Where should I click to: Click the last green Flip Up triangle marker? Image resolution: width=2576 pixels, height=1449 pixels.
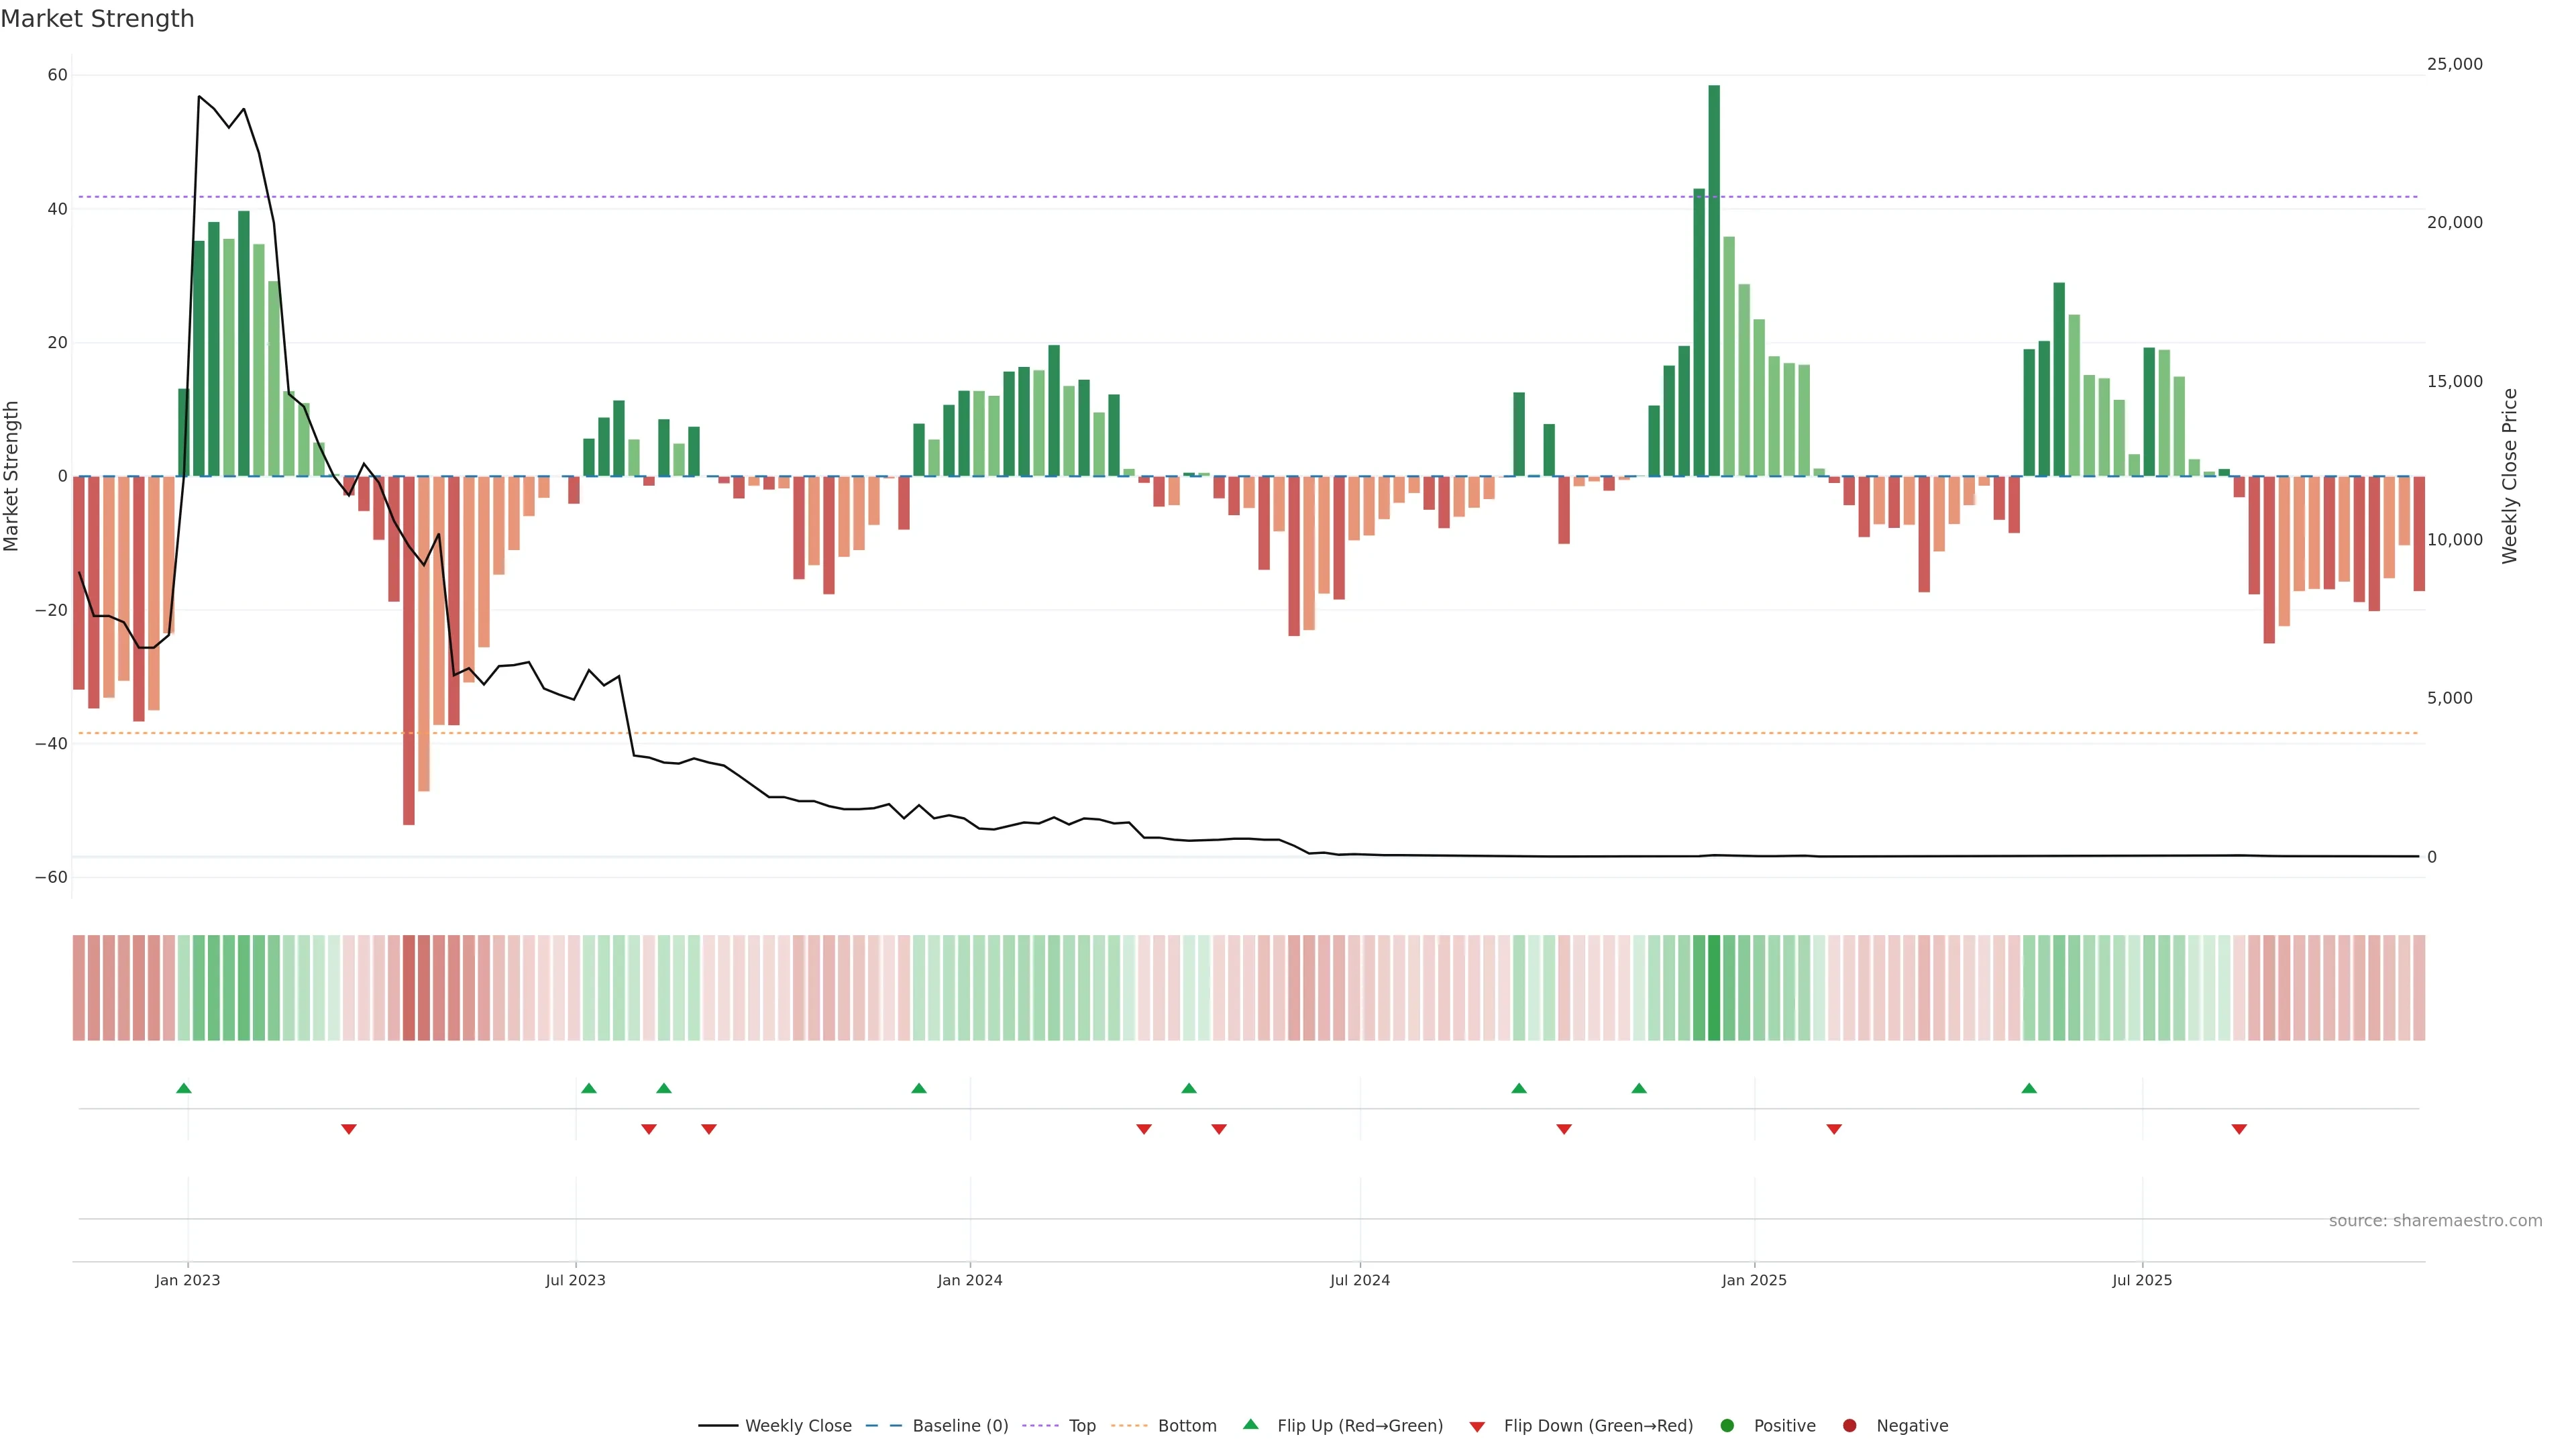[x=2029, y=1088]
